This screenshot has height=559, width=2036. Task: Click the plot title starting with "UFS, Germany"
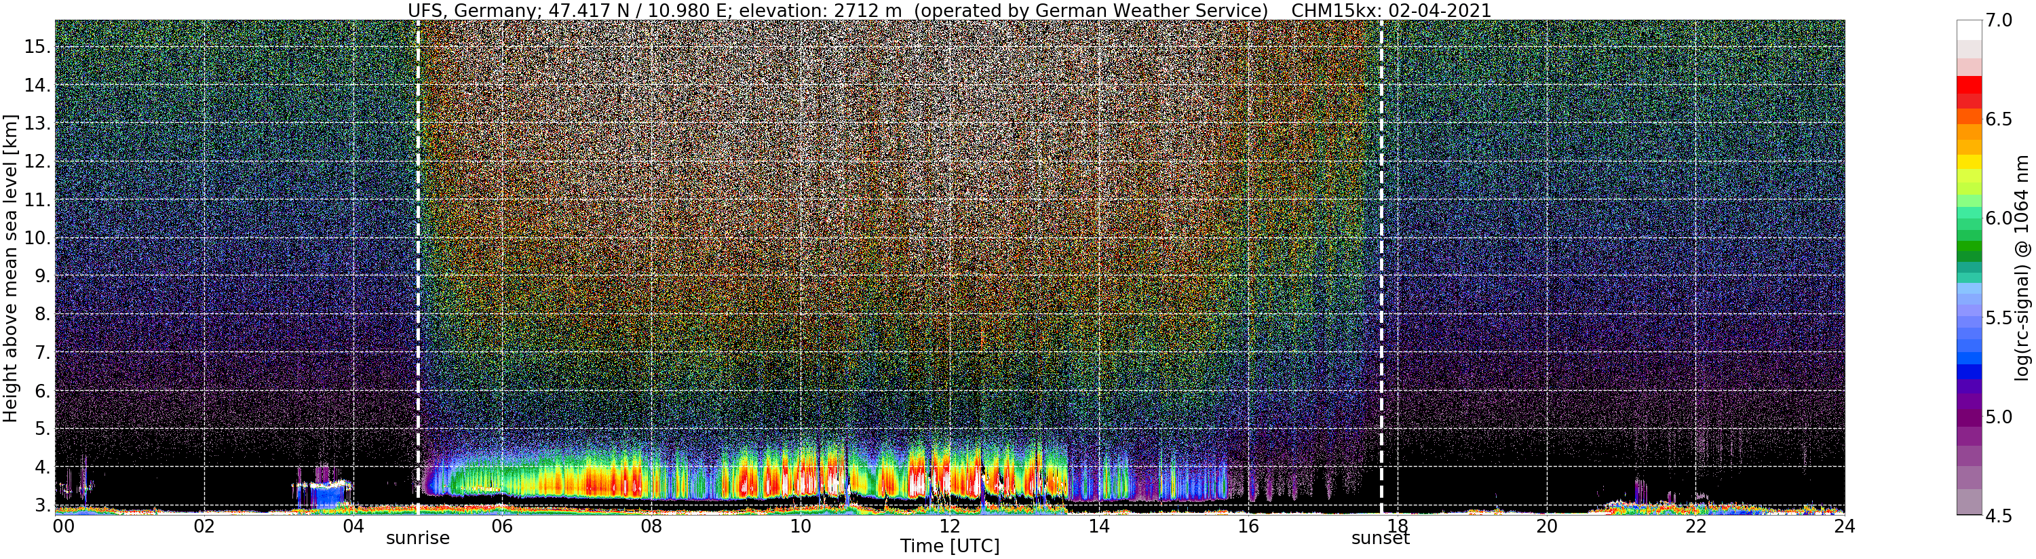pos(949,10)
